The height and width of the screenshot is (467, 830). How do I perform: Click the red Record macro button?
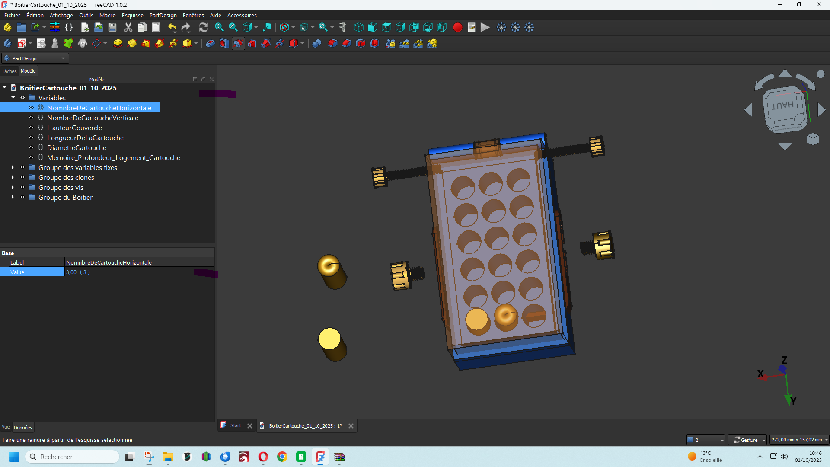(458, 28)
